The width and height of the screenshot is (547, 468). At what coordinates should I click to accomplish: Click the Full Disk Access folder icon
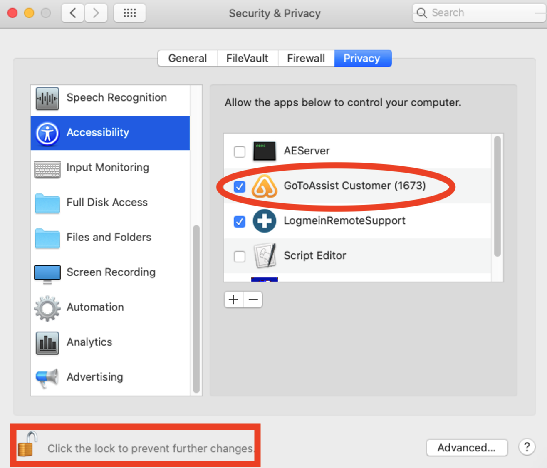pyautogui.click(x=47, y=203)
